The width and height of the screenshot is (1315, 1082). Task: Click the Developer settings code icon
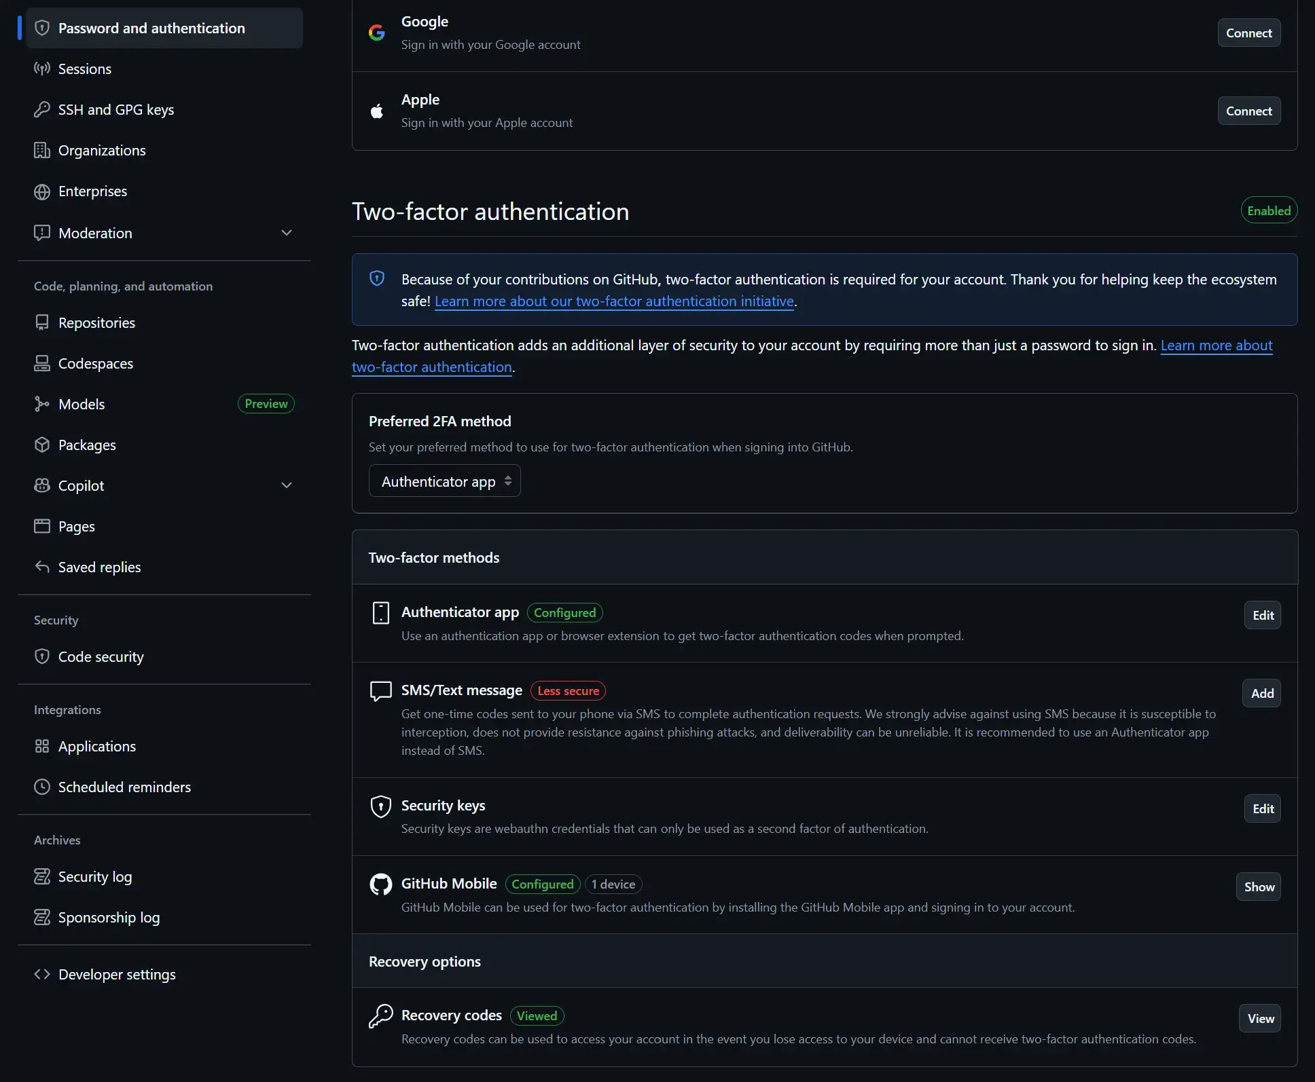42,975
